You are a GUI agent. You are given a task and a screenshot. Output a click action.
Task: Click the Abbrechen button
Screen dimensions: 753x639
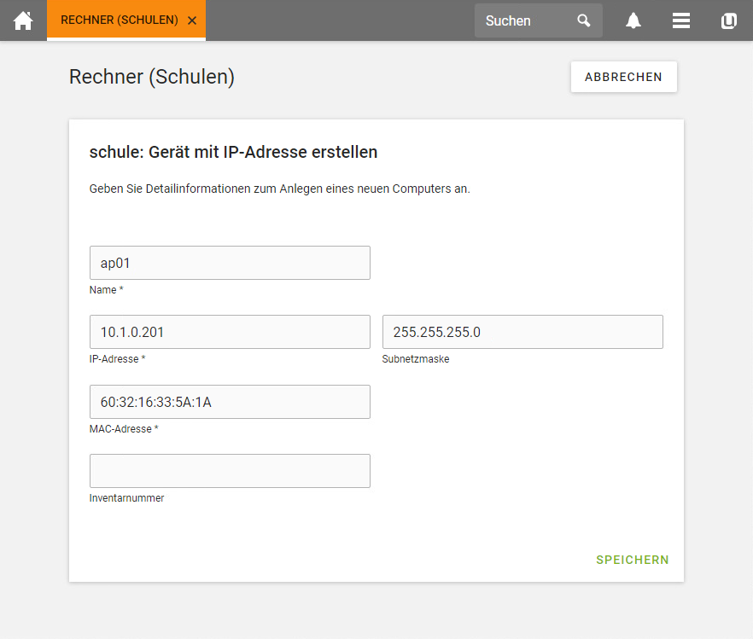tap(624, 77)
